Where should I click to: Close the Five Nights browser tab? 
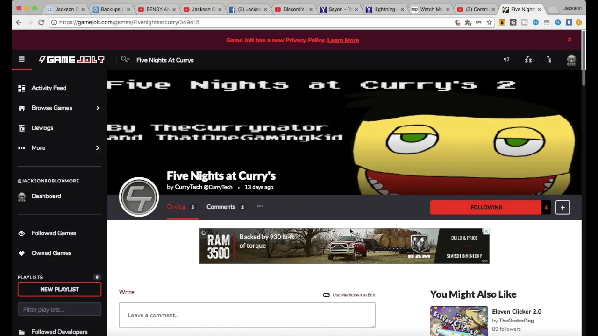tap(539, 9)
